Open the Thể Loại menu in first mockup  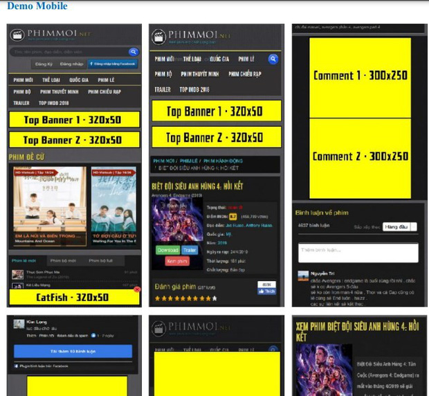51,80
